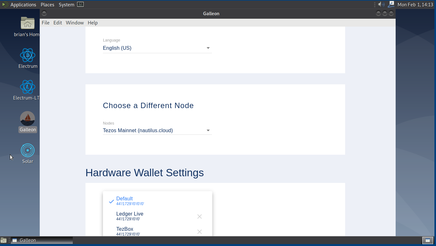Image resolution: width=436 pixels, height=246 pixels.
Task: Select the Default derivation path option
Action: pos(158,201)
